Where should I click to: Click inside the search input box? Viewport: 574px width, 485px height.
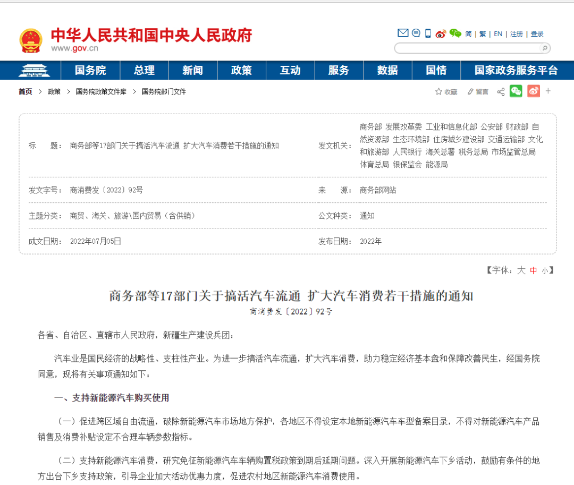point(468,48)
